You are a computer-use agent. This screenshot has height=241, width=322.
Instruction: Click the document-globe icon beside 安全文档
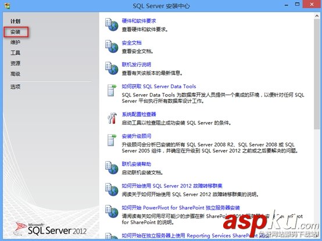point(112,46)
